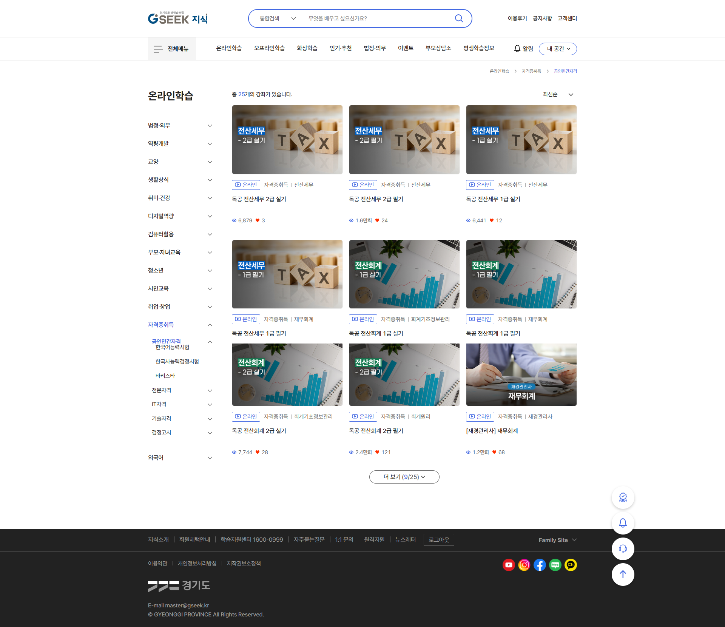725x627 pixels.
Task: Click the floating headset support icon
Action: (623, 548)
